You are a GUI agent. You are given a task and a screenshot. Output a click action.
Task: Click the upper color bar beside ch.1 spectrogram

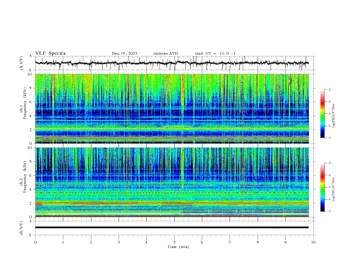(x=322, y=114)
